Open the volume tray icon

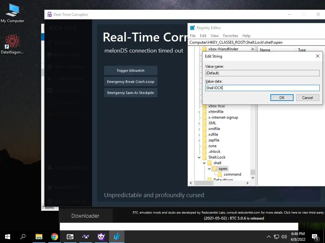[x=284, y=237]
